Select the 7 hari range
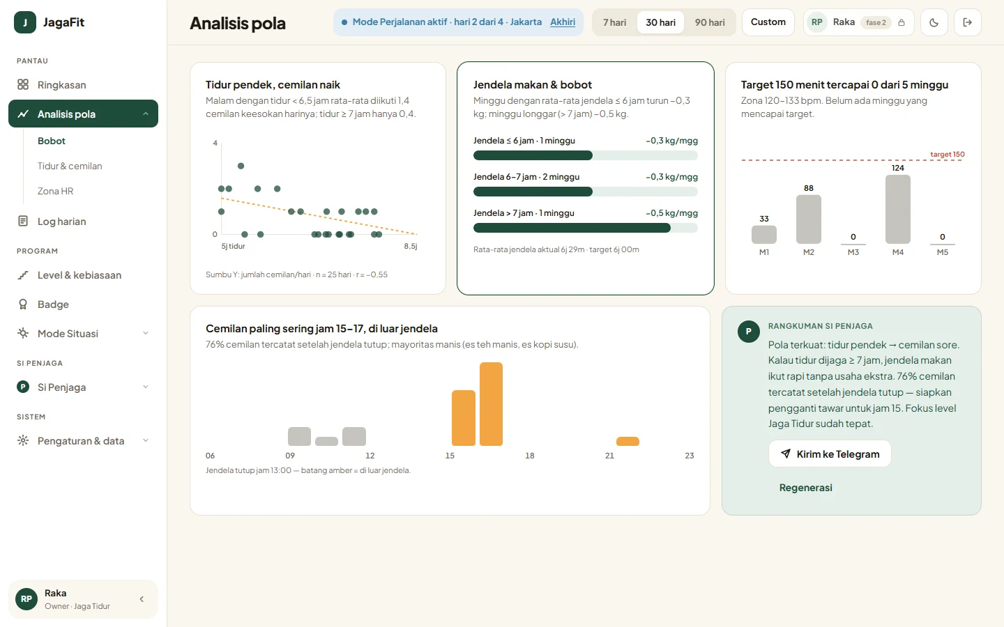 coord(615,22)
